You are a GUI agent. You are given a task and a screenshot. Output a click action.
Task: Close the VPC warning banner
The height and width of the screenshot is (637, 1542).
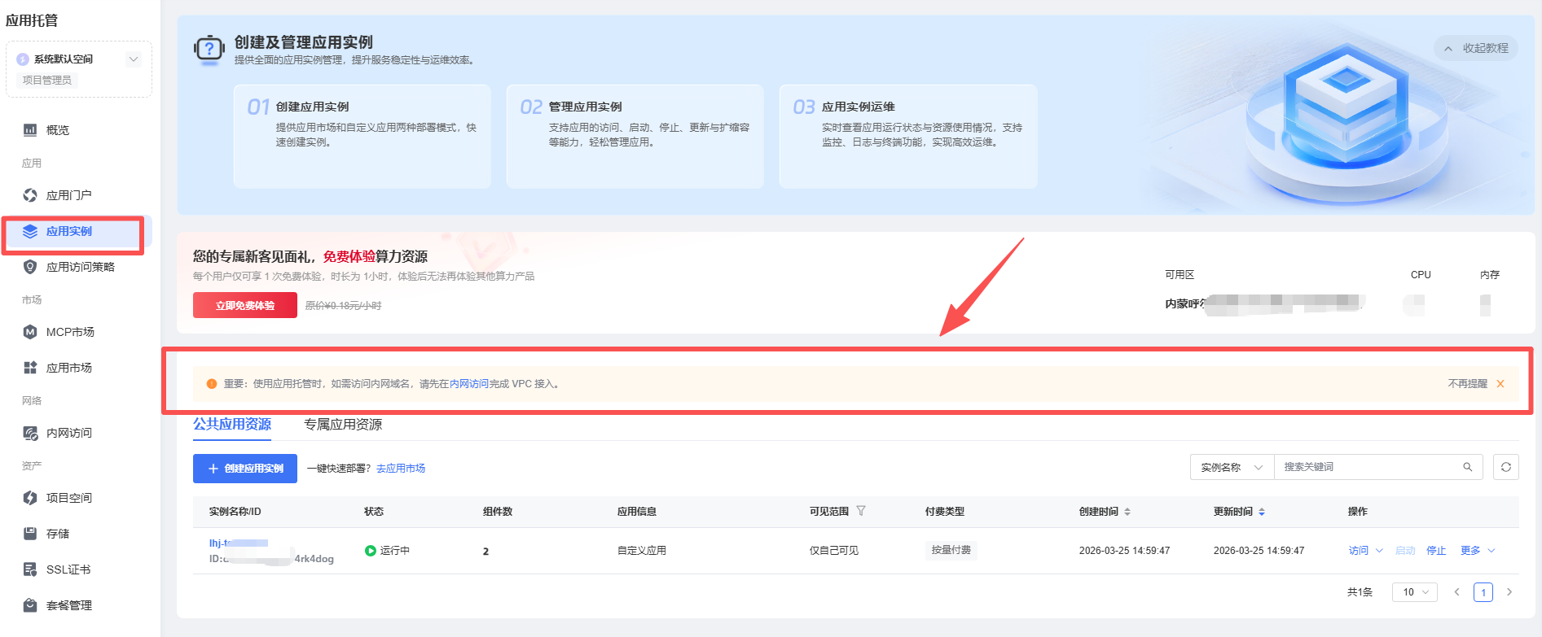coord(1500,384)
